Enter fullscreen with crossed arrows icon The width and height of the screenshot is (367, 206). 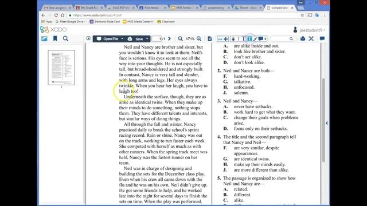311,38
